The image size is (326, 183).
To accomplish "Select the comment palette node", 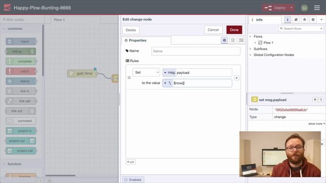I will click(x=21, y=121).
